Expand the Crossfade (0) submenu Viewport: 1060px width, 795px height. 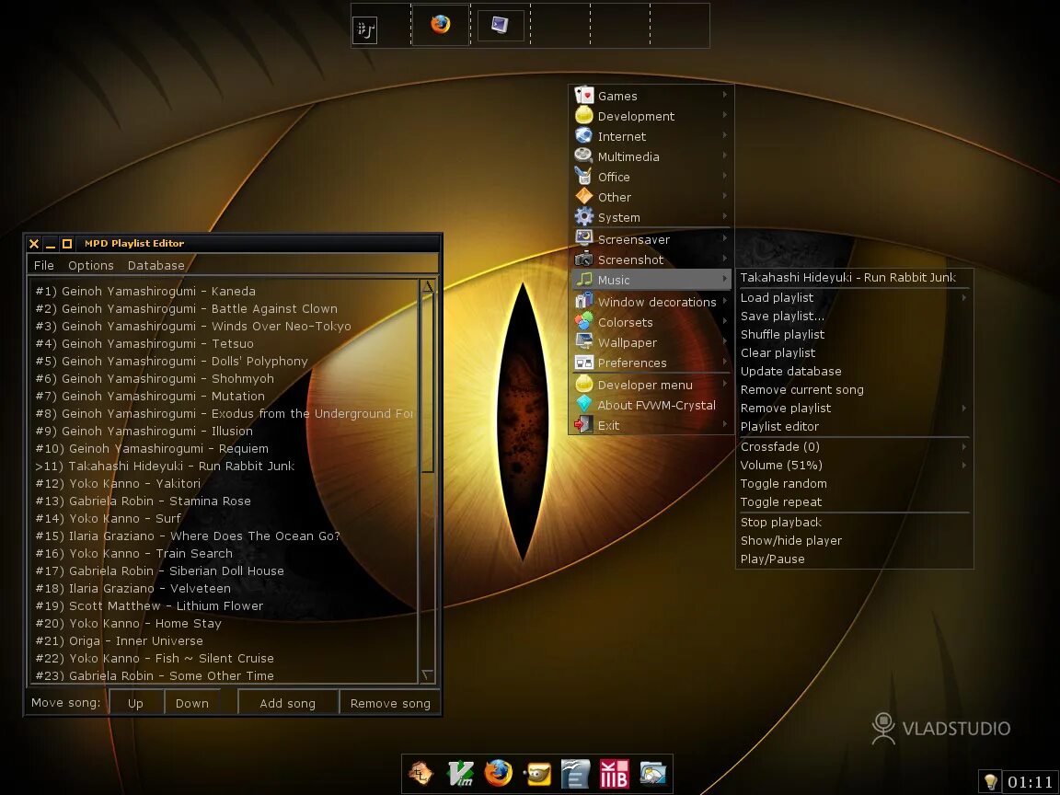click(x=855, y=446)
